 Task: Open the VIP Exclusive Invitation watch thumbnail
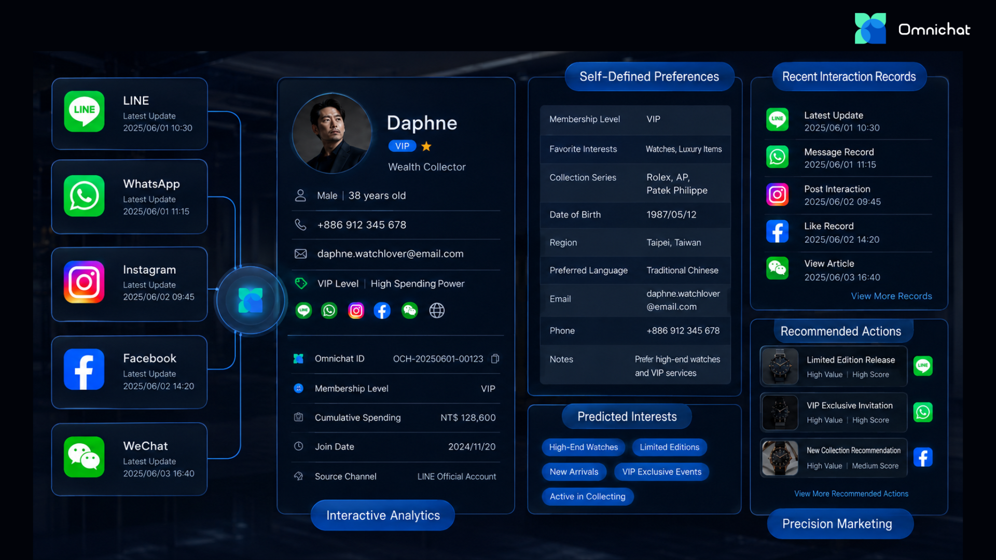780,412
